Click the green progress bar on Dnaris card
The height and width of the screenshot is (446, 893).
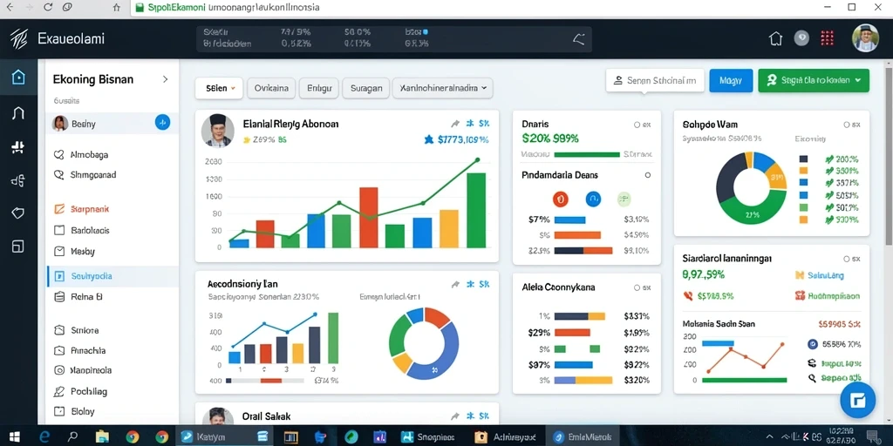(x=587, y=154)
